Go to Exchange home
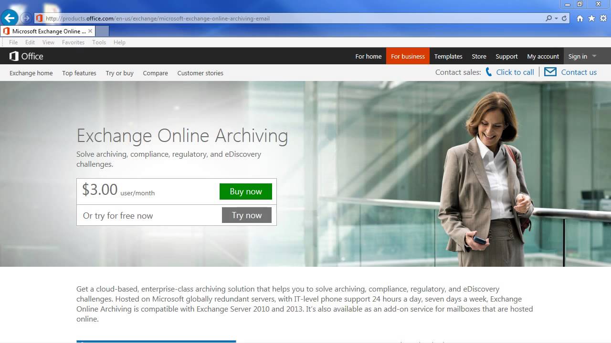This screenshot has height=343, width=611. click(31, 73)
